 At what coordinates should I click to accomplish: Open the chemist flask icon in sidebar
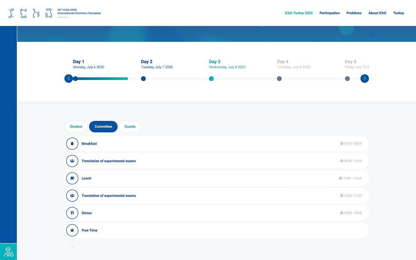click(x=8, y=252)
